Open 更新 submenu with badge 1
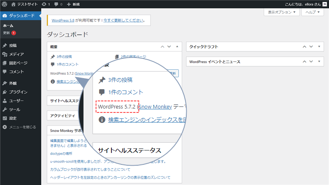Screen dimensions: 329x185 [x=9, y=33]
